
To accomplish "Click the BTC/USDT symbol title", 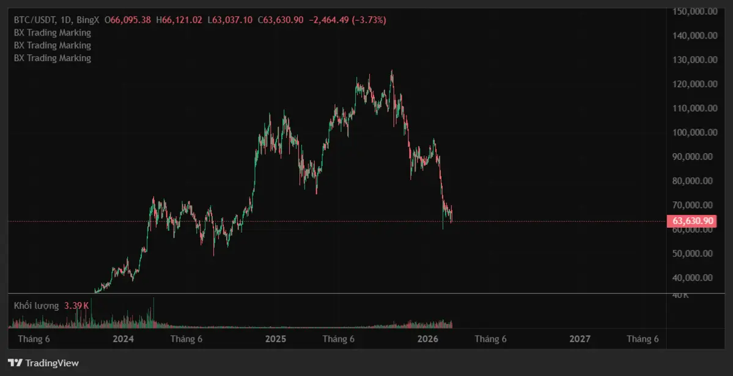I will (x=35, y=20).
